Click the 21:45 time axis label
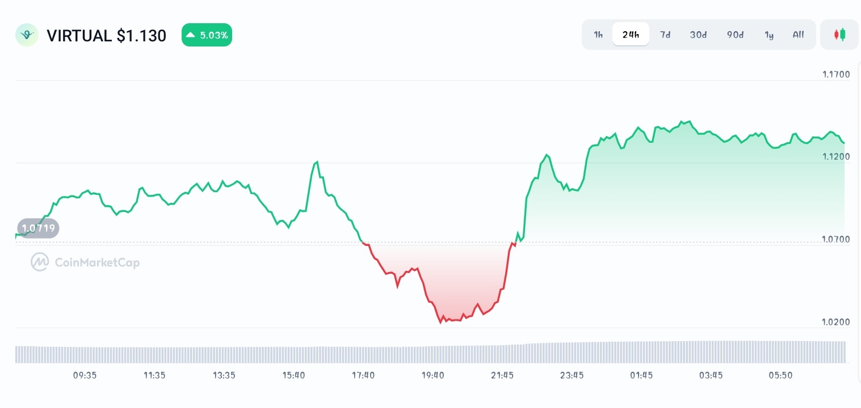861x408 pixels. click(x=502, y=375)
